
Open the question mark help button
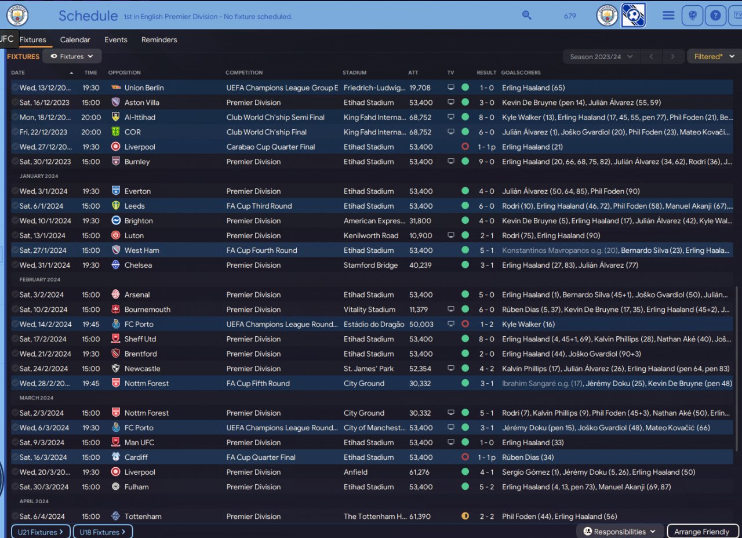(x=716, y=16)
